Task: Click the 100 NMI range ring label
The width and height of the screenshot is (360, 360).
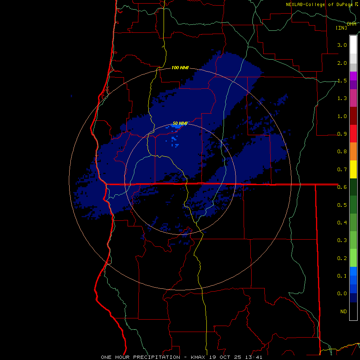Action: pyautogui.click(x=180, y=68)
